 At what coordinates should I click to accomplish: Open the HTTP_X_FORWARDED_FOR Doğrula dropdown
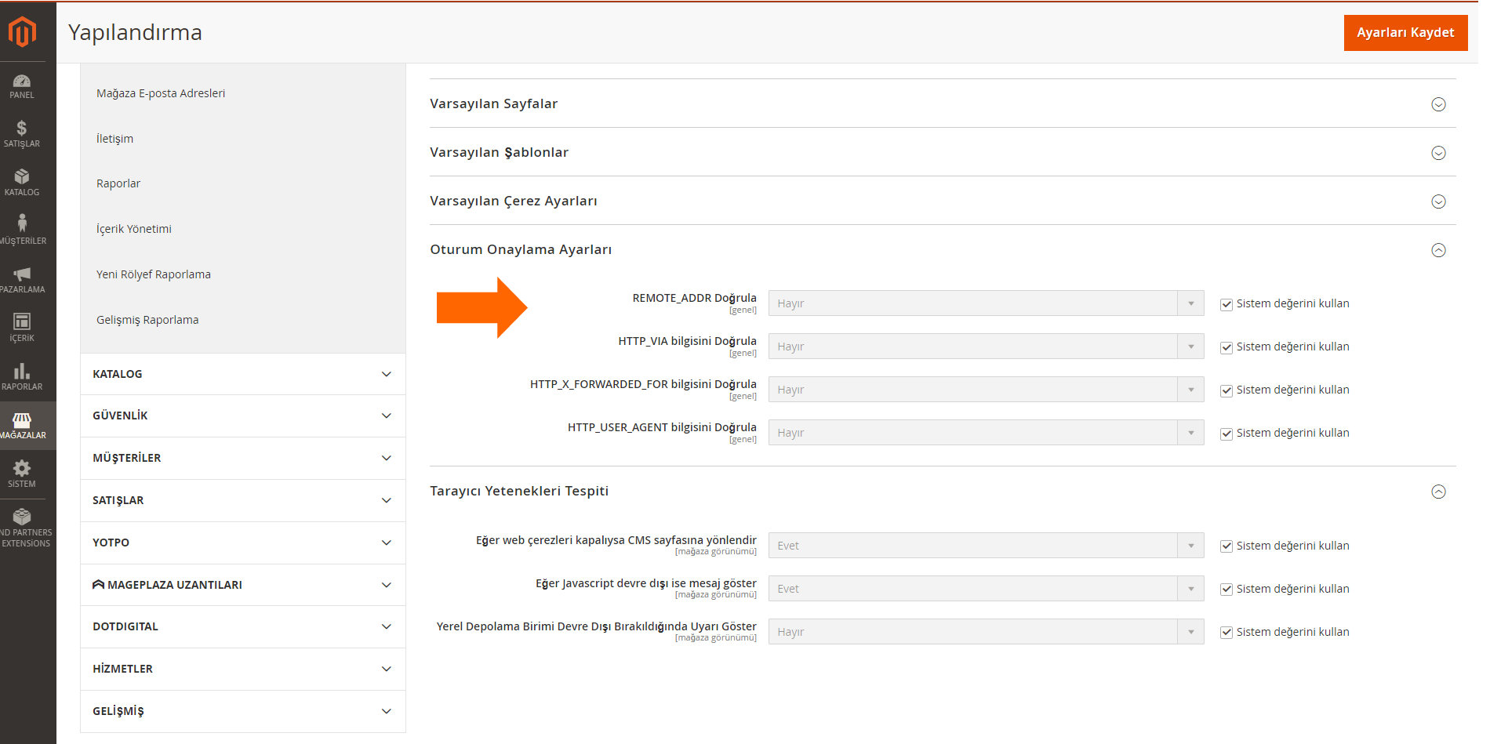pyautogui.click(x=986, y=390)
